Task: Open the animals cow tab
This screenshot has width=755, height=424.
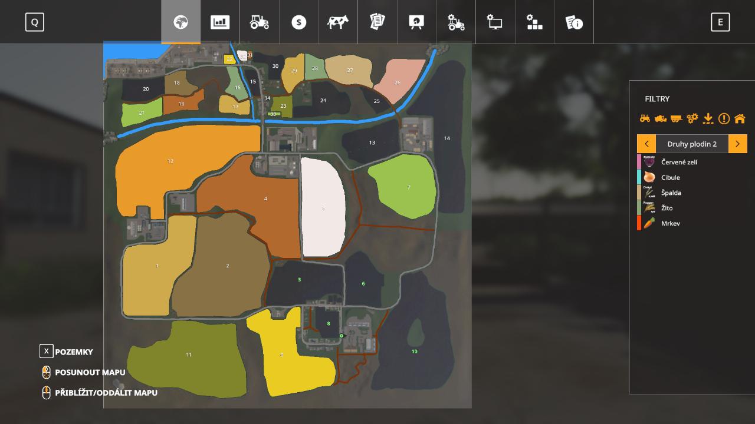Action: pyautogui.click(x=338, y=22)
